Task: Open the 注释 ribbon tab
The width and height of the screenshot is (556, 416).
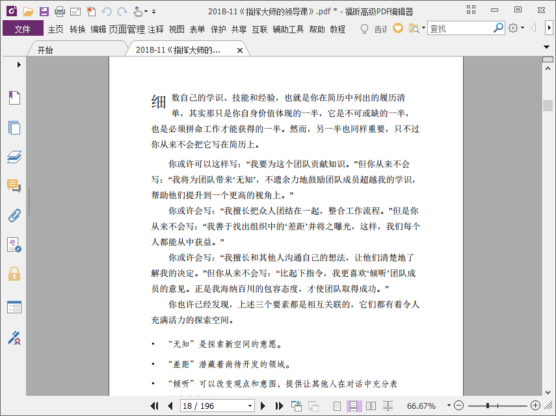Action: coord(155,29)
